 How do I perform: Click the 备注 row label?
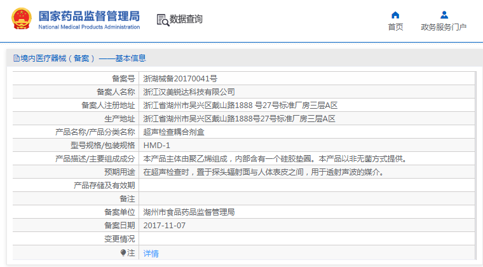point(127,198)
